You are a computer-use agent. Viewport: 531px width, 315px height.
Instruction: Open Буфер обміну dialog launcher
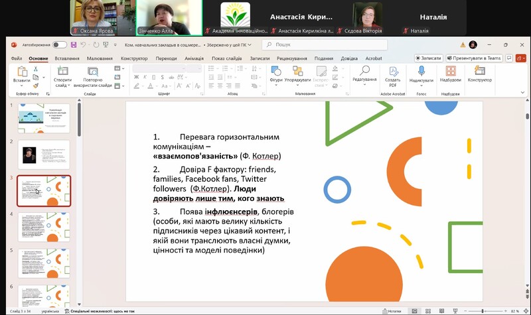tap(48, 94)
